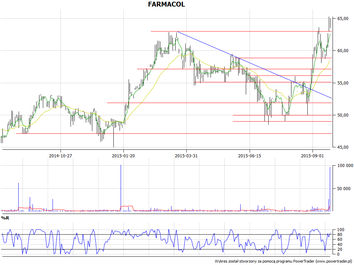The height and width of the screenshot is (265, 354).
Task: Click the 55,00 price axis label
Action: tap(343, 83)
